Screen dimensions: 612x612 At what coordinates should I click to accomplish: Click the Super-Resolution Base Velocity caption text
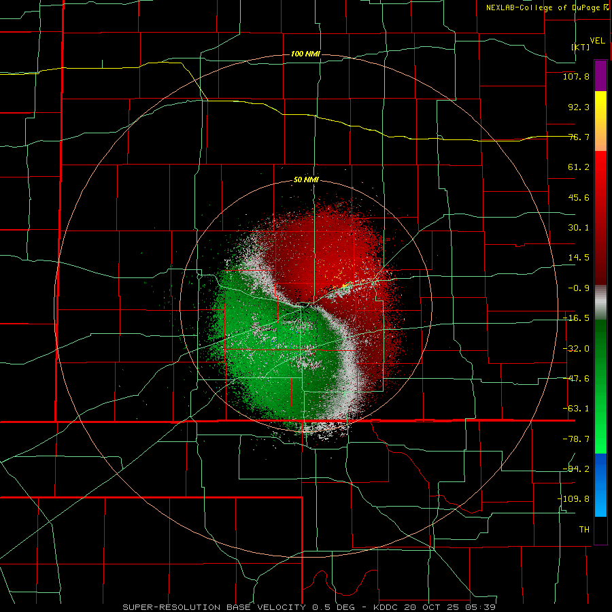pos(309,607)
